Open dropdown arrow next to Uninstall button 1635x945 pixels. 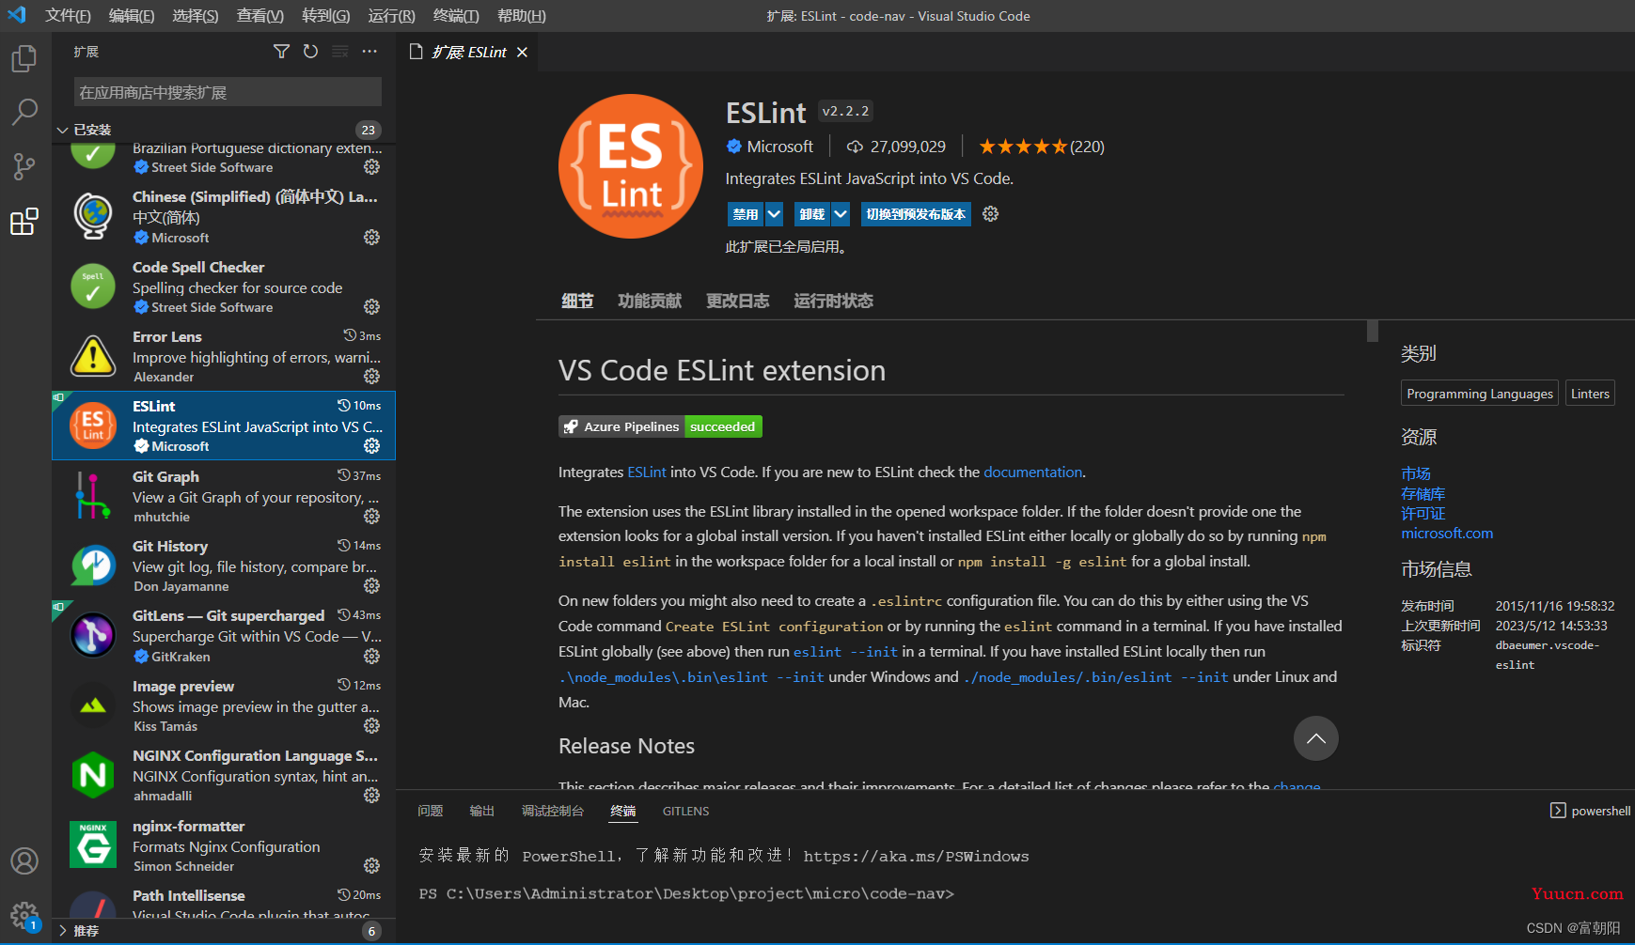pyautogui.click(x=841, y=214)
